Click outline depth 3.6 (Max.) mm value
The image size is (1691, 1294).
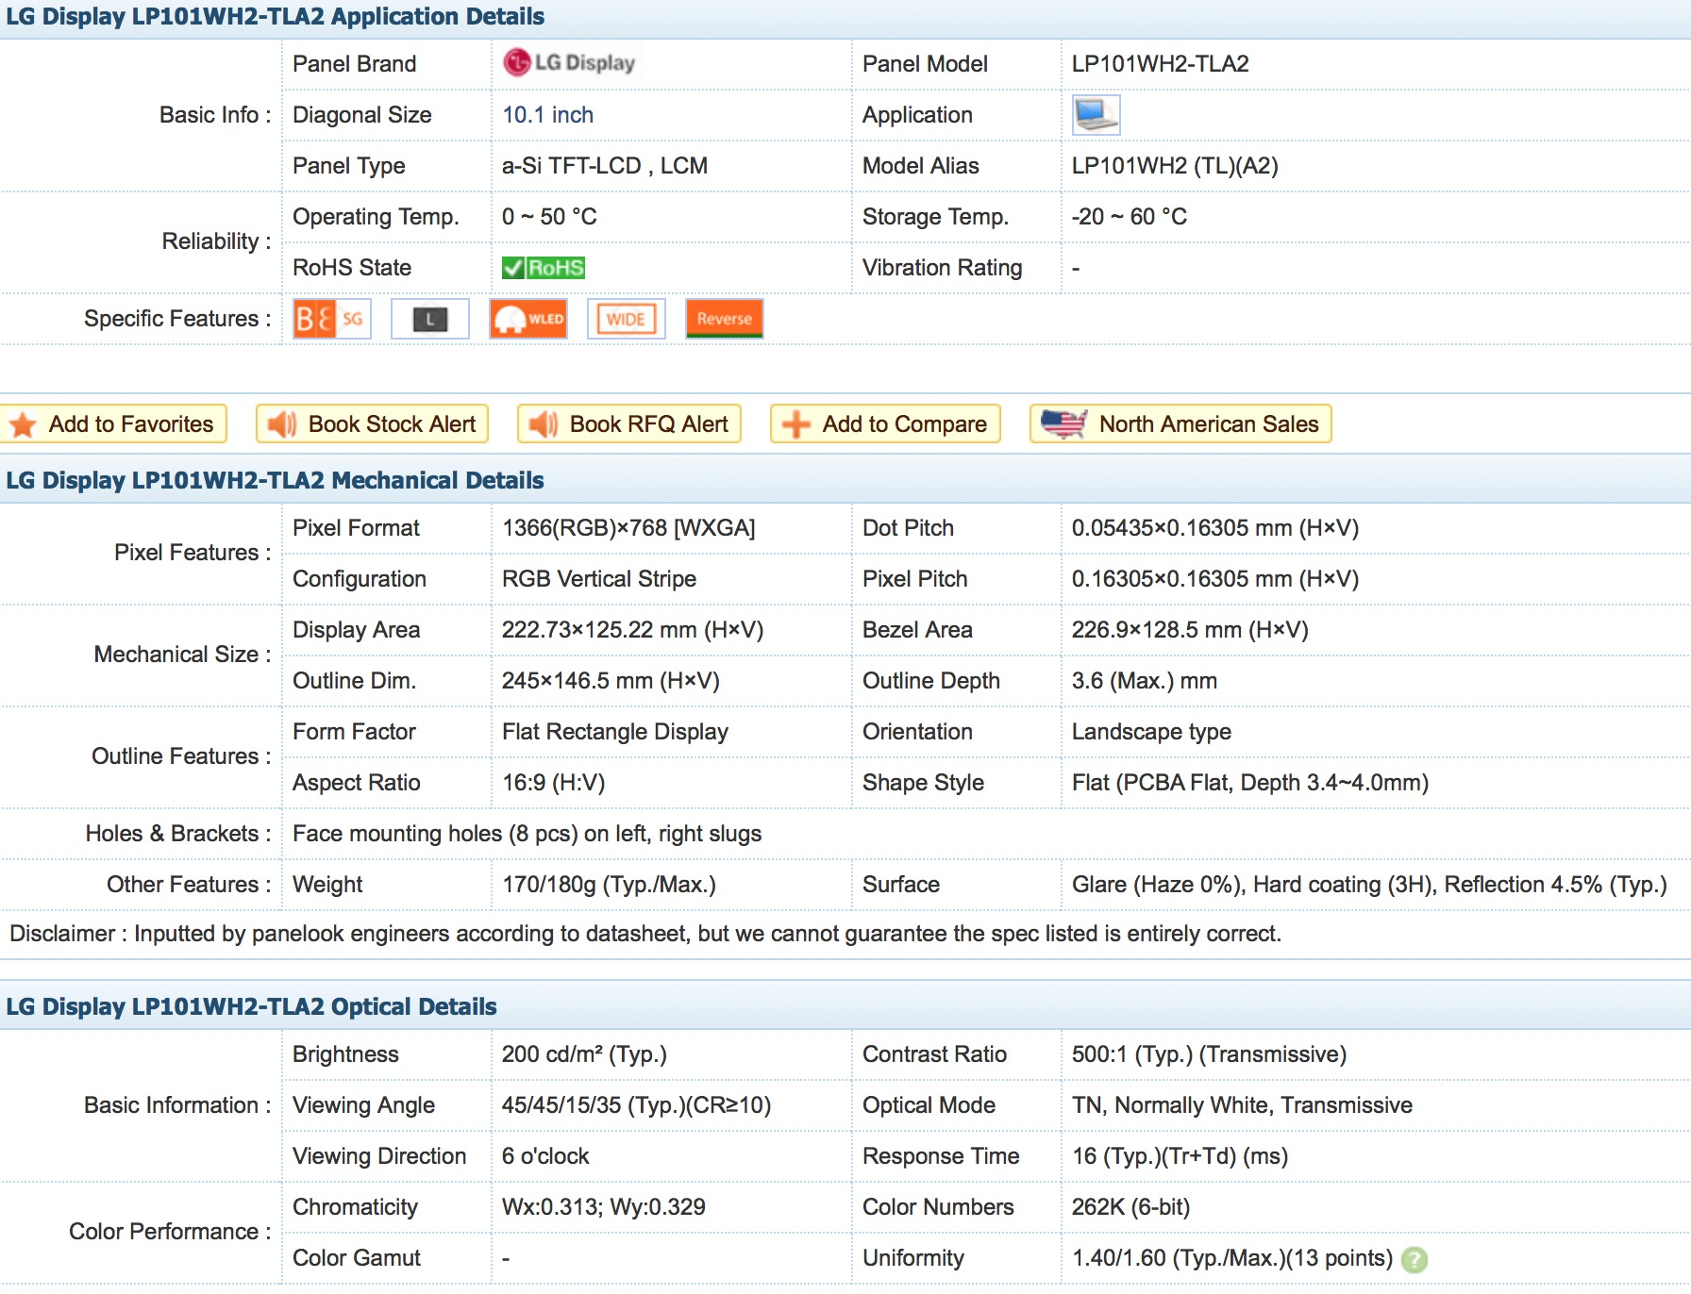1144,681
